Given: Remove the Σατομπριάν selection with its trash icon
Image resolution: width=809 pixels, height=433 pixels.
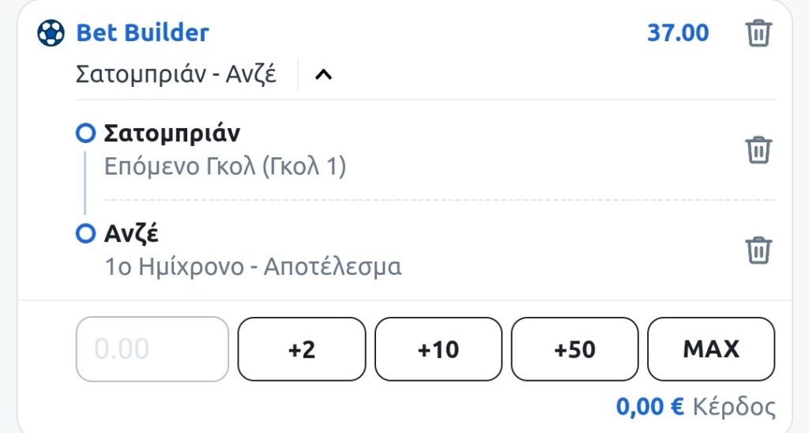Looking at the screenshot, I should point(758,149).
